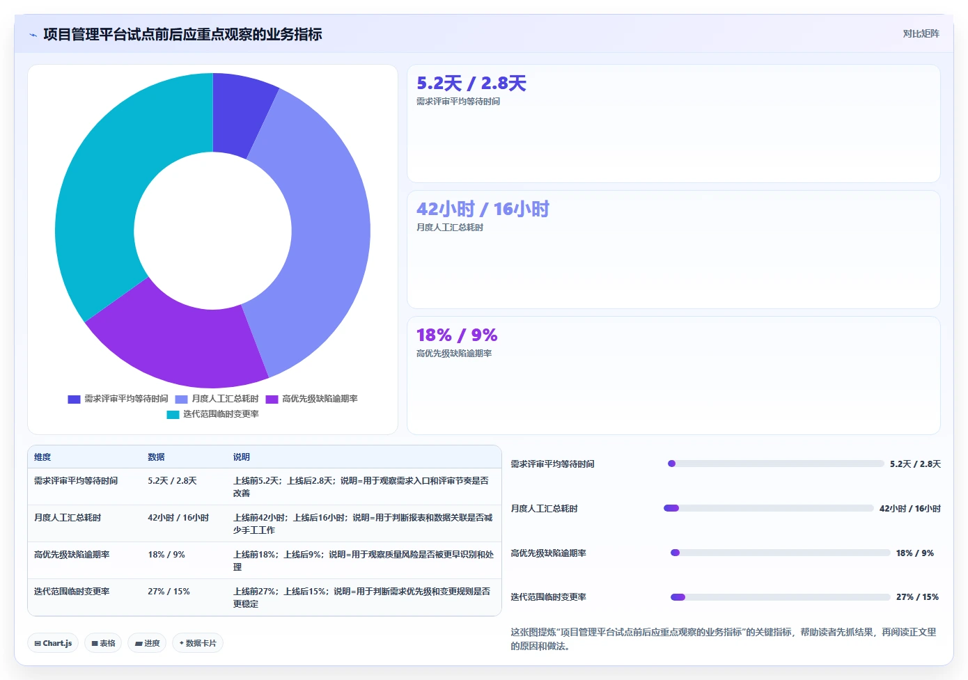Viewport: 968px width, 680px height.
Task: Click 月度人工汇总耗时 label in second card
Action: pos(450,228)
